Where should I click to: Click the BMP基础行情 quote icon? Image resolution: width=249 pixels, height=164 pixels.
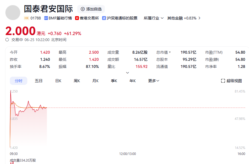(x=46, y=18)
